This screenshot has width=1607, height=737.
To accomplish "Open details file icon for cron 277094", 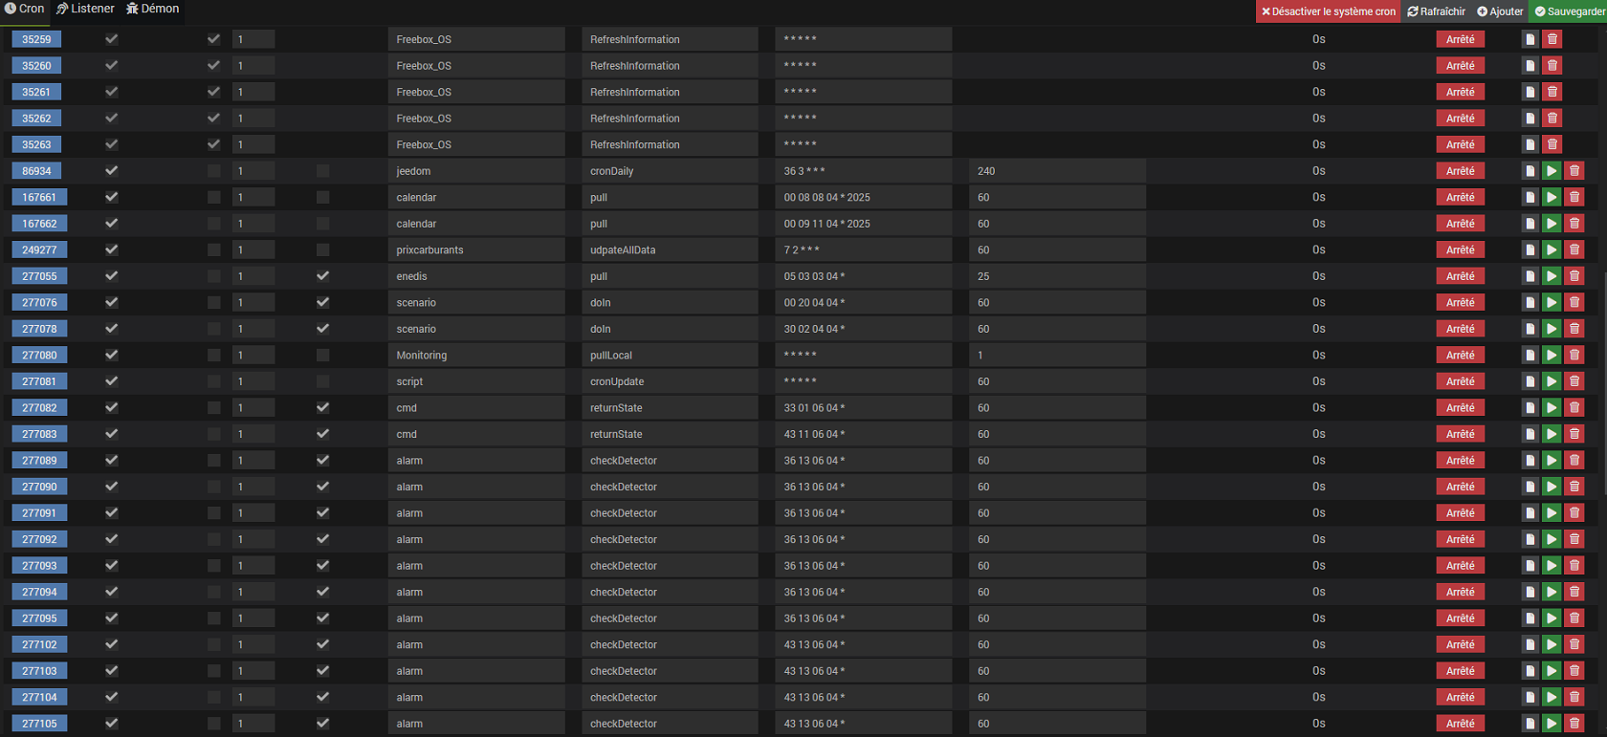I will [1530, 592].
